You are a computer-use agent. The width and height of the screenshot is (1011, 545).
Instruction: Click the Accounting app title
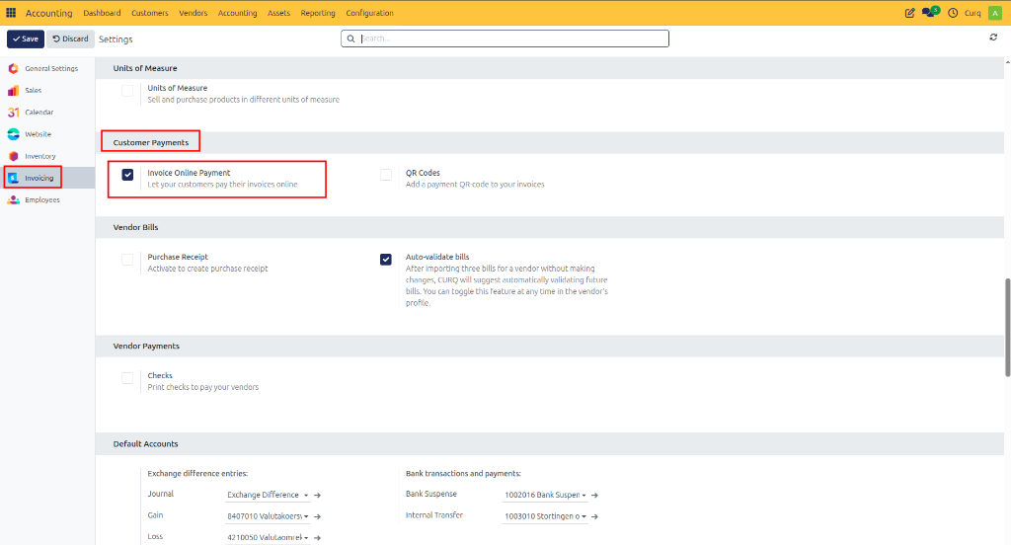point(49,13)
